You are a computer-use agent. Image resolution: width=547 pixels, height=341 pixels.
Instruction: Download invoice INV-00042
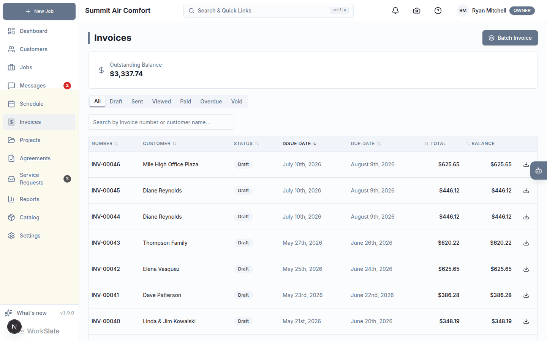526,269
